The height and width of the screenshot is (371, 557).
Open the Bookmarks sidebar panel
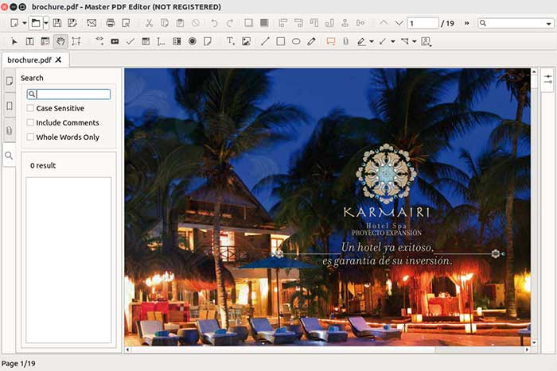point(10,106)
